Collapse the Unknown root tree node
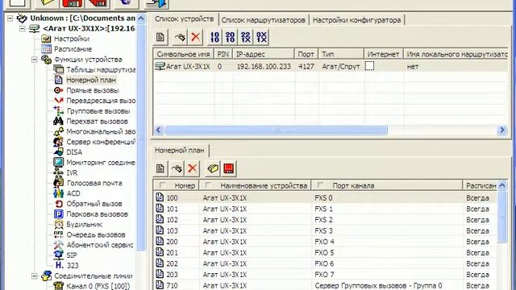Screen dimensions: 516x290 (x=10, y=18)
